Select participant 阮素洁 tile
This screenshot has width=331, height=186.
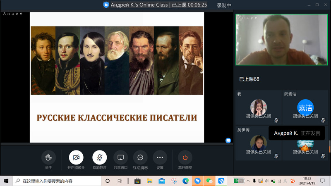coord(305,107)
